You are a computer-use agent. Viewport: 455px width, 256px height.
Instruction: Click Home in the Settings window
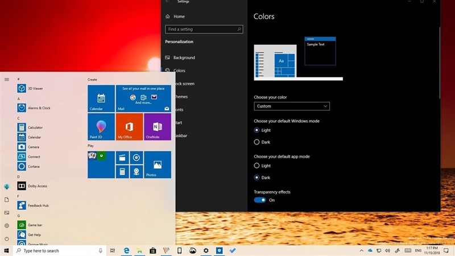(179, 16)
